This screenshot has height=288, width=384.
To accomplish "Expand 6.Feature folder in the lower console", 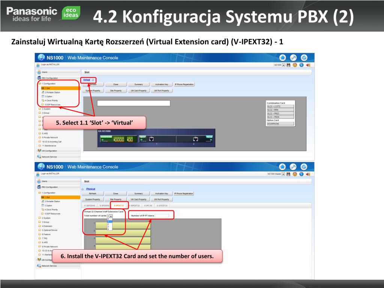I will click(x=45, y=234).
